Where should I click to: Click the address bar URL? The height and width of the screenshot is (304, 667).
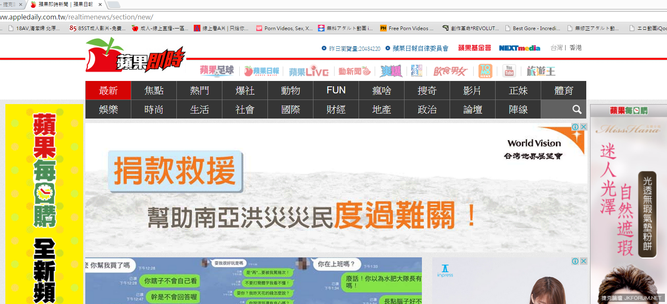[x=77, y=17]
